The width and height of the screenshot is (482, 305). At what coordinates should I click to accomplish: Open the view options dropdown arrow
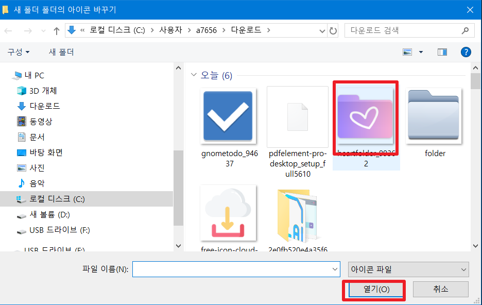click(420, 52)
